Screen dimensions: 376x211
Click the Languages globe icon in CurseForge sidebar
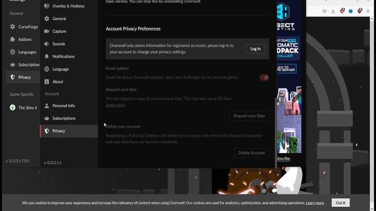point(12,52)
